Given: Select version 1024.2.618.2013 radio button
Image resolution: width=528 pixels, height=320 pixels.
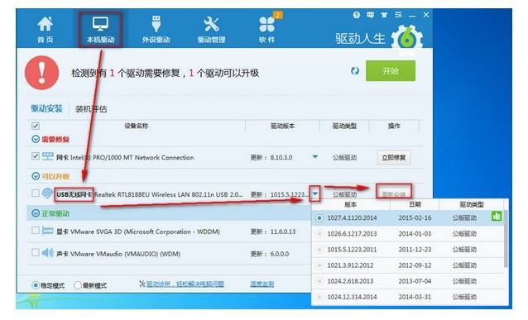Looking at the screenshot, I should click(x=319, y=281).
